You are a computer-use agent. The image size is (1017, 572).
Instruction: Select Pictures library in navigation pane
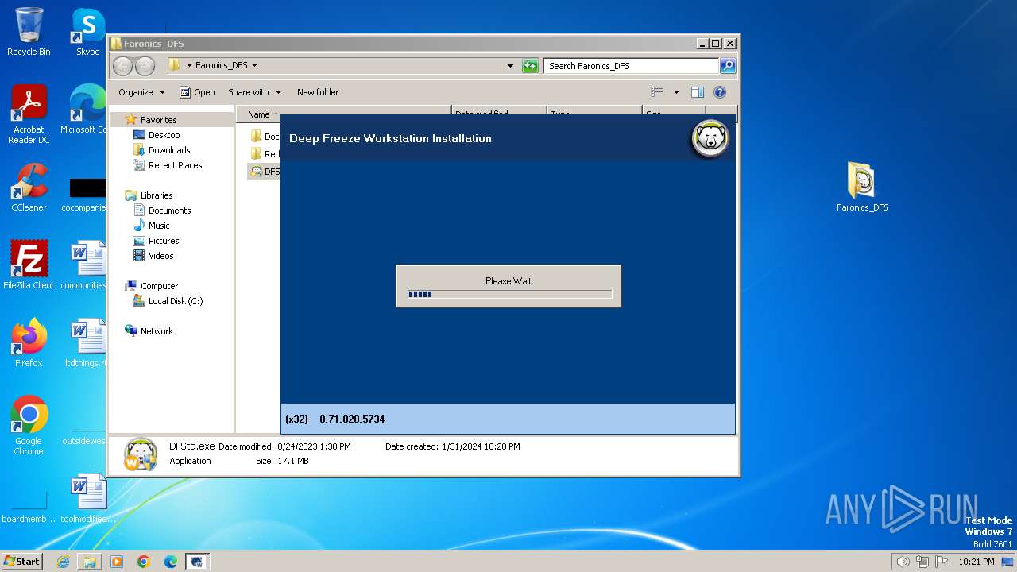(163, 241)
